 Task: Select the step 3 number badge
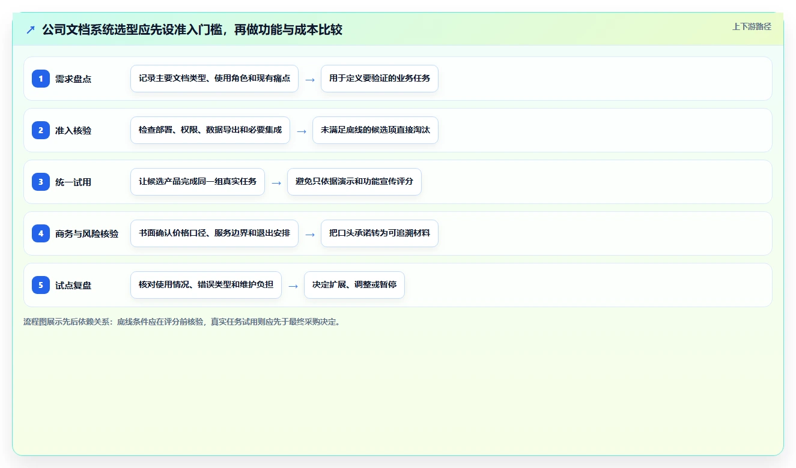coord(41,182)
